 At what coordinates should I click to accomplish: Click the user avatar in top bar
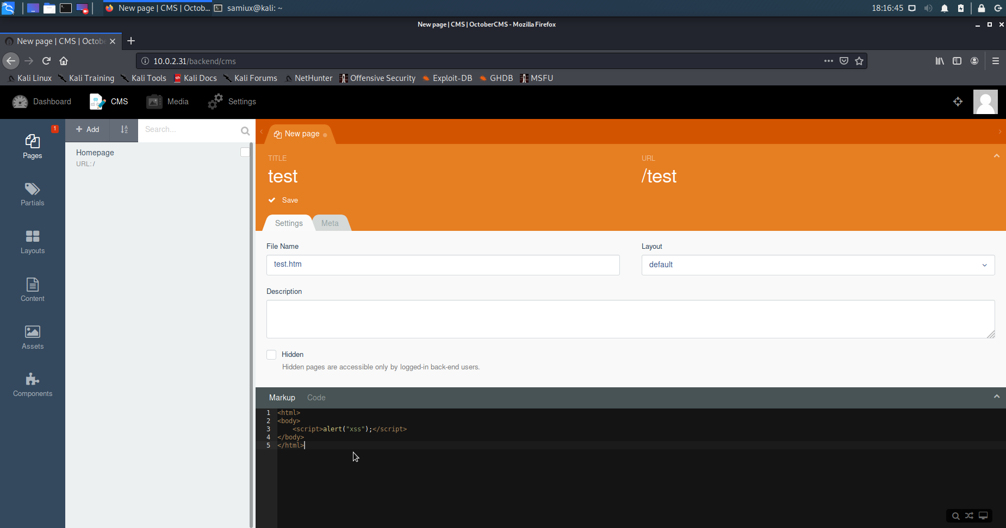tap(985, 102)
